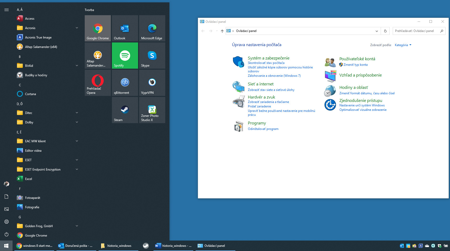Switch to Word historia_windows taskbar button

(173, 246)
